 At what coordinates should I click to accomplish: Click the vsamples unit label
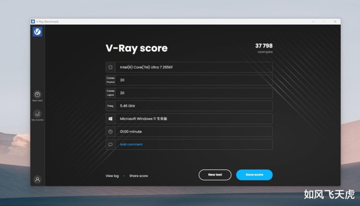pyautogui.click(x=265, y=52)
